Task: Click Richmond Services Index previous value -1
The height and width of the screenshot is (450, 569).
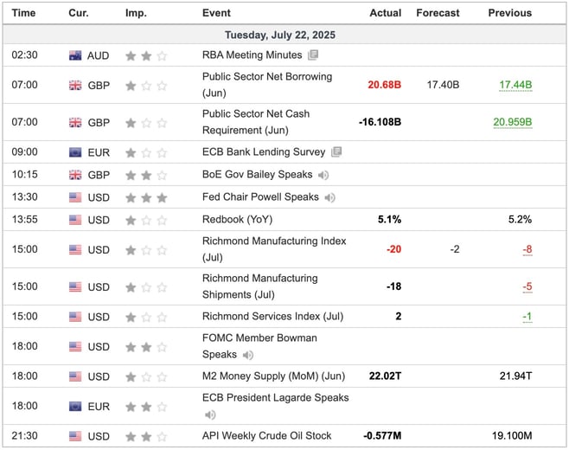Action: click(527, 317)
